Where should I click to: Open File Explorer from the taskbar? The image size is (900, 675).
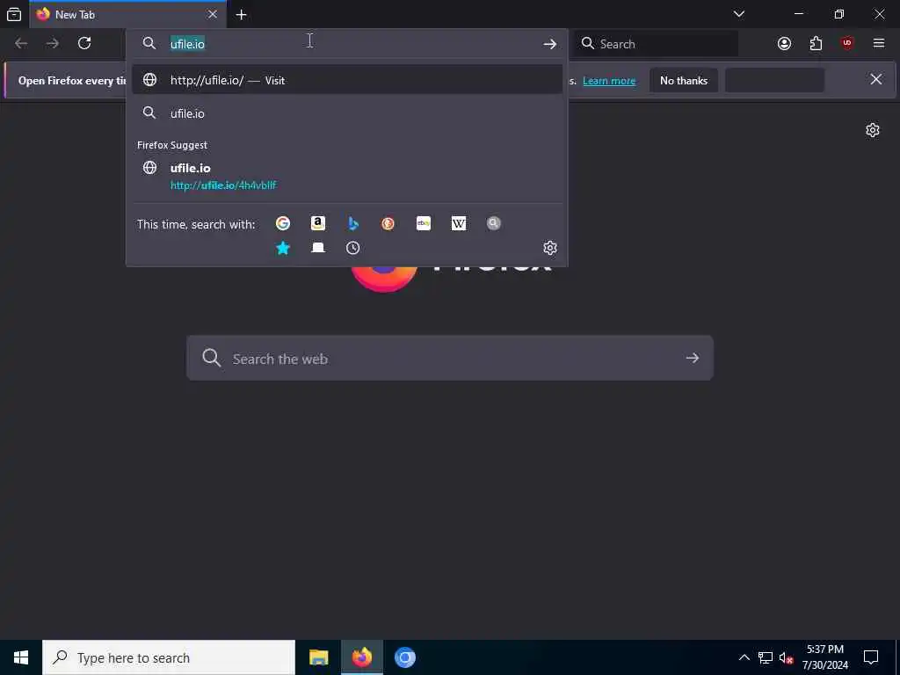(318, 657)
